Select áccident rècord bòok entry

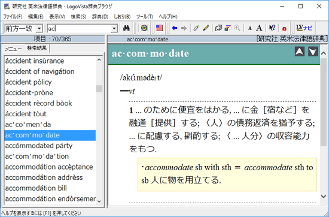[50, 103]
